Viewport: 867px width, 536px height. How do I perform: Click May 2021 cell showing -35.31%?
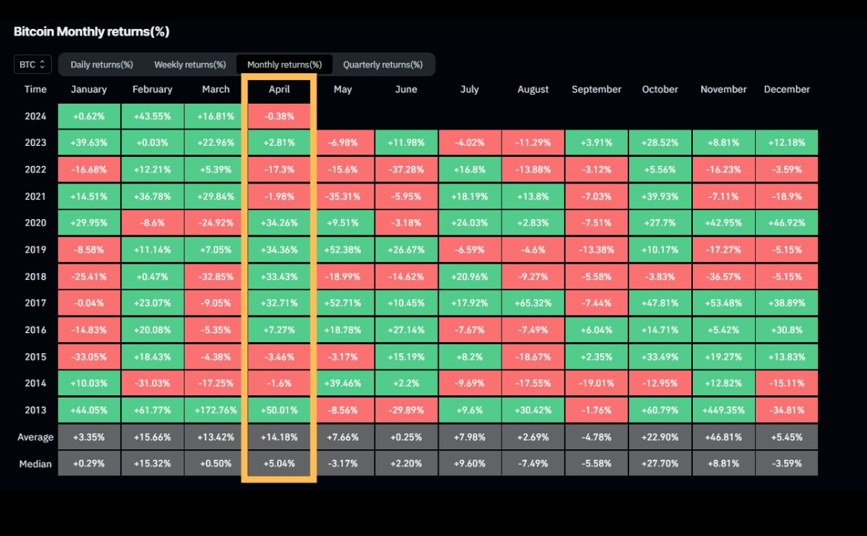[x=343, y=196]
